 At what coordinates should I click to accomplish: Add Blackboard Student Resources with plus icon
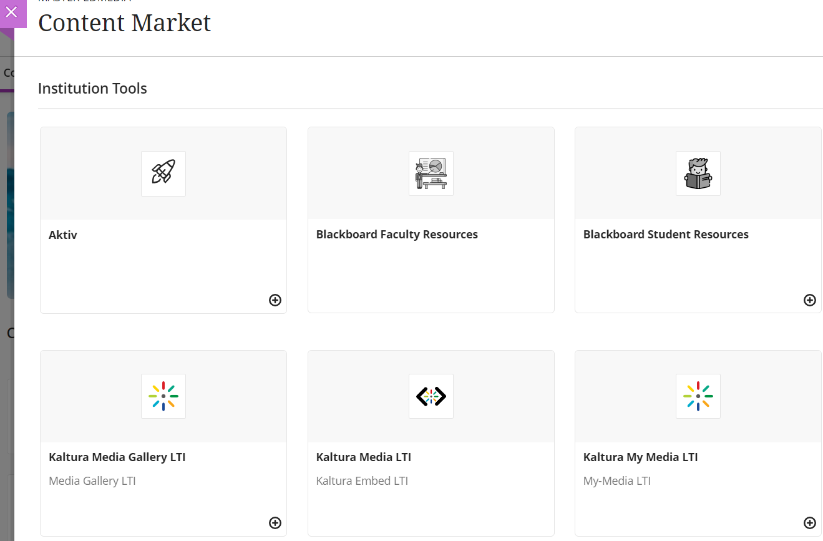(809, 300)
